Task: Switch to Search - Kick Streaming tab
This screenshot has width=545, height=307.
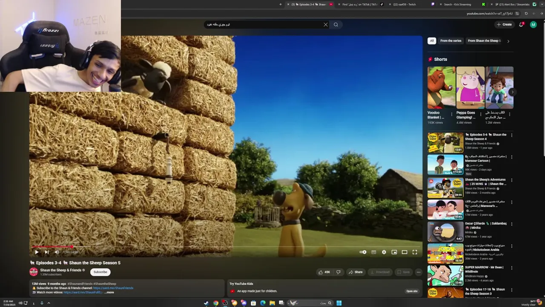Action: pyautogui.click(x=462, y=4)
